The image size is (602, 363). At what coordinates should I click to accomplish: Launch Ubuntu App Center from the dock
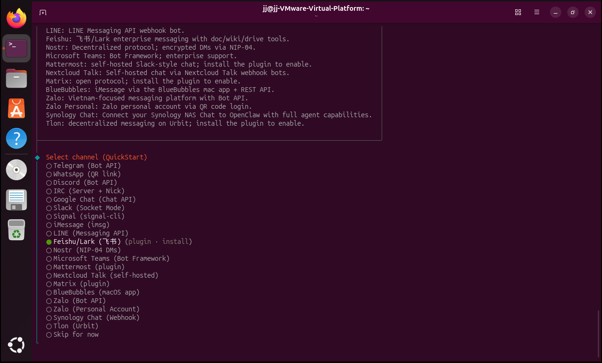(x=16, y=108)
